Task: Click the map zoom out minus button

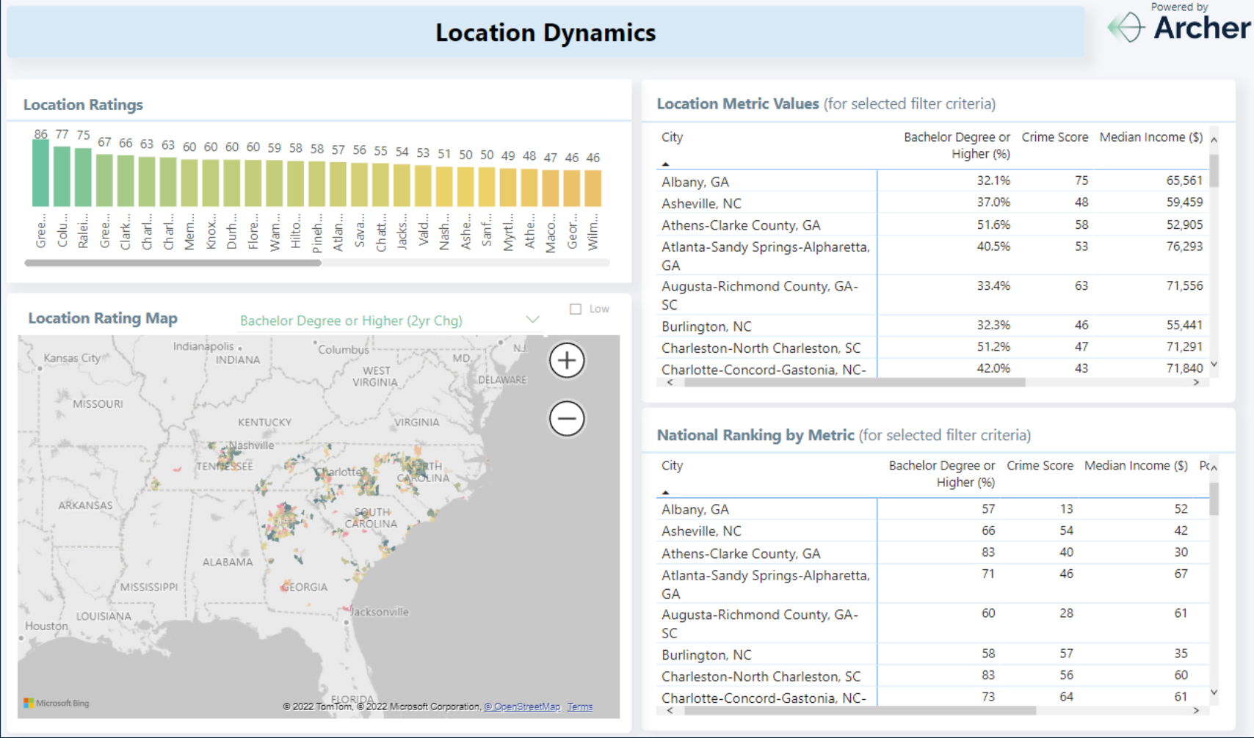Action: (567, 419)
